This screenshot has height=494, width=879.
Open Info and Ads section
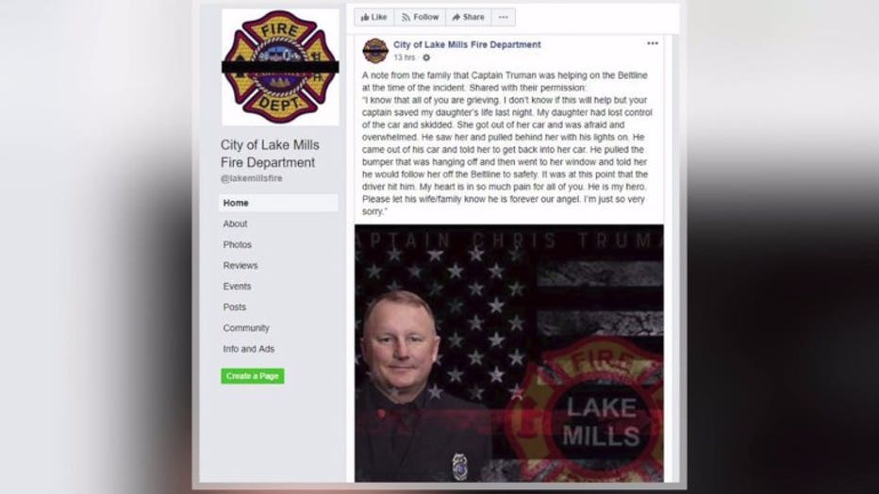(248, 349)
